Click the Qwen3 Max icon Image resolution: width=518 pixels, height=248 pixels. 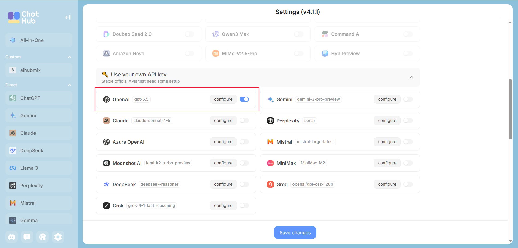216,34
